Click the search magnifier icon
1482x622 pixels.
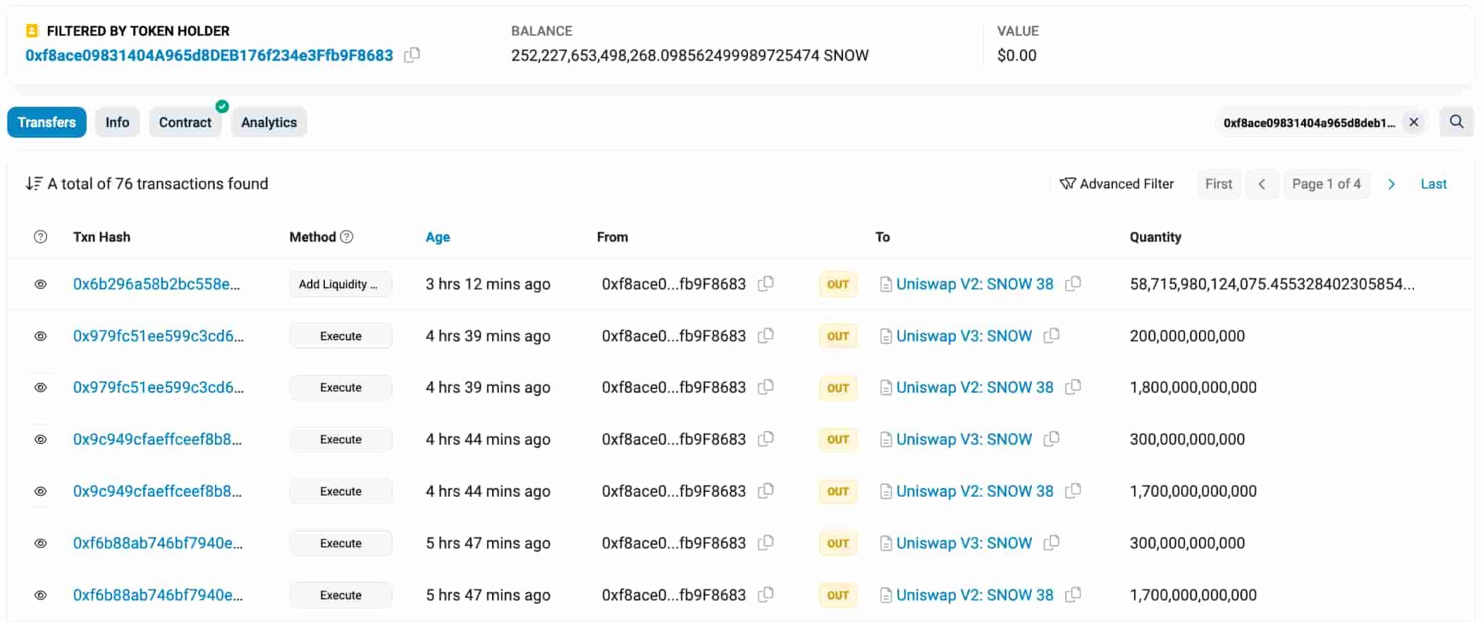coord(1456,122)
